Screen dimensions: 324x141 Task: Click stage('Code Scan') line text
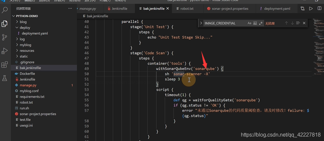click(152, 53)
